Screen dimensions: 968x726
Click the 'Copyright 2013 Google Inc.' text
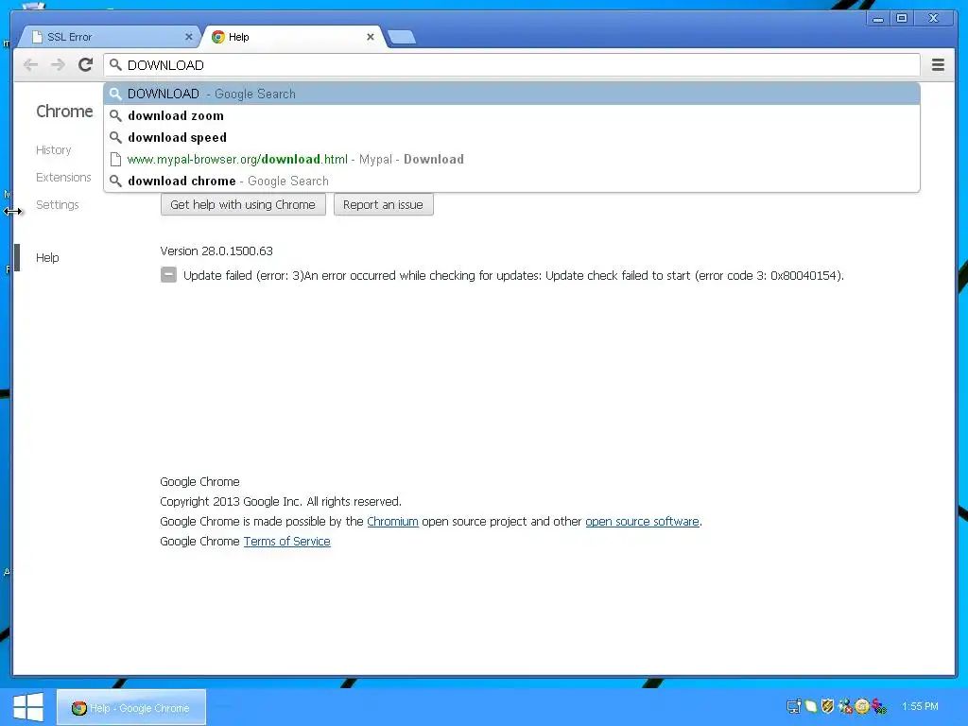coord(280,501)
